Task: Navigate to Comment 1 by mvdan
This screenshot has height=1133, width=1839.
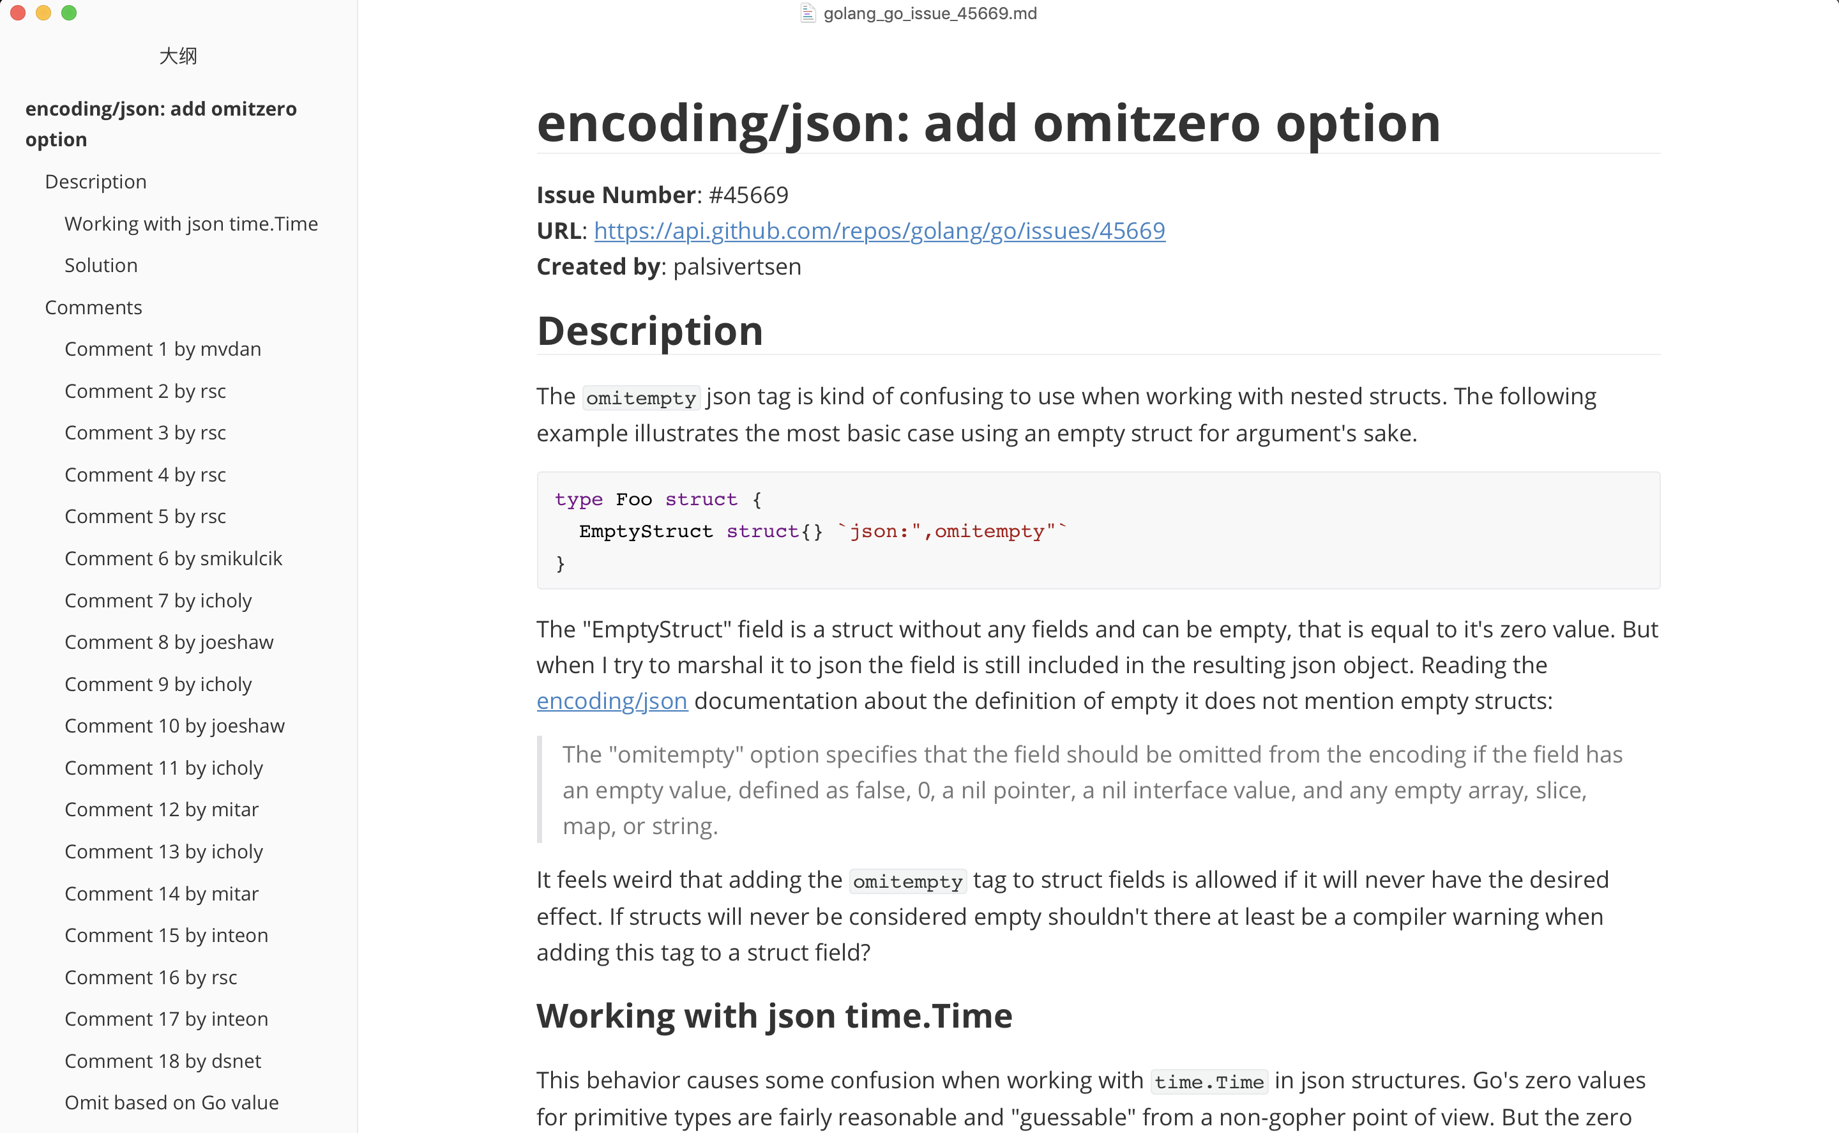Action: 163,349
